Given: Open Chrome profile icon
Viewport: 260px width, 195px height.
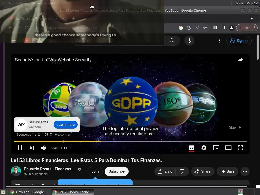Looking at the screenshot, I should pyautogui.click(x=232, y=28).
